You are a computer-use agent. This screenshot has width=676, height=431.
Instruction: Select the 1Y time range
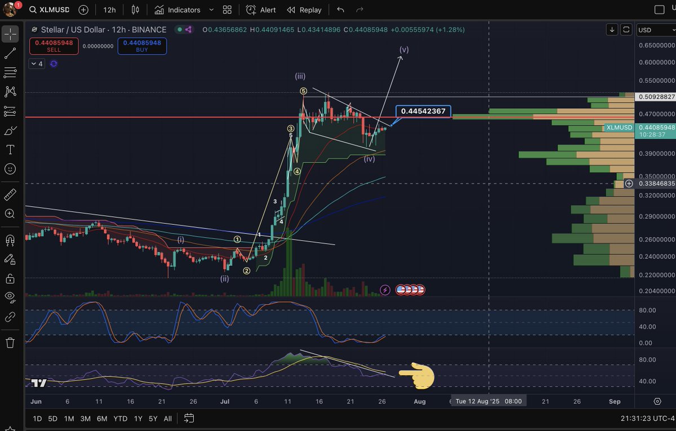tap(138, 419)
